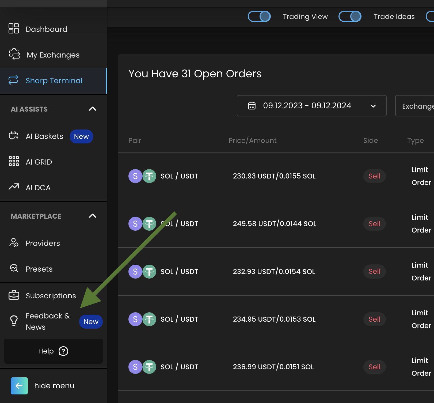Click the Feedback & News lightbulb icon
The width and height of the screenshot is (434, 403).
(14, 321)
